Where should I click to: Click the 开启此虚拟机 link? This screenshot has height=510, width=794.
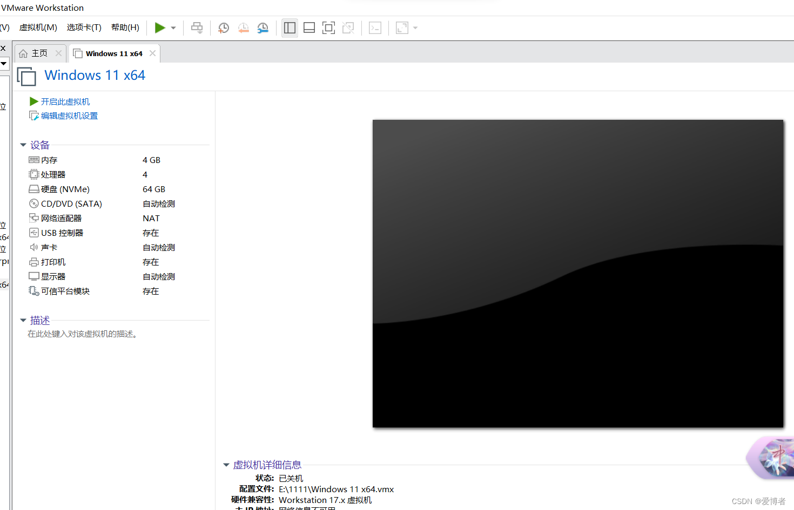pyautogui.click(x=65, y=101)
